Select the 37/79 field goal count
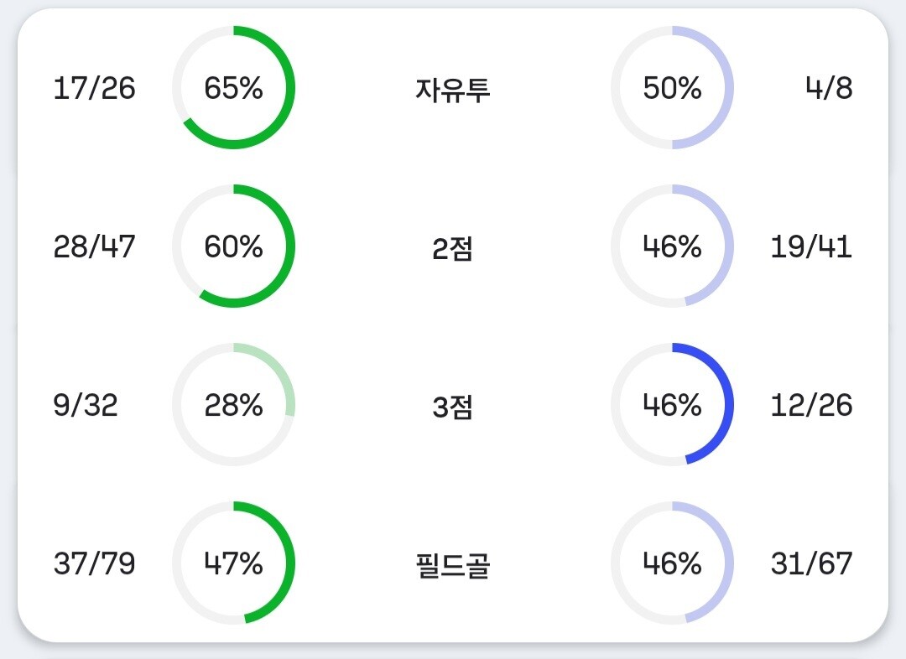Image resolution: width=906 pixels, height=659 pixels. coord(94,563)
